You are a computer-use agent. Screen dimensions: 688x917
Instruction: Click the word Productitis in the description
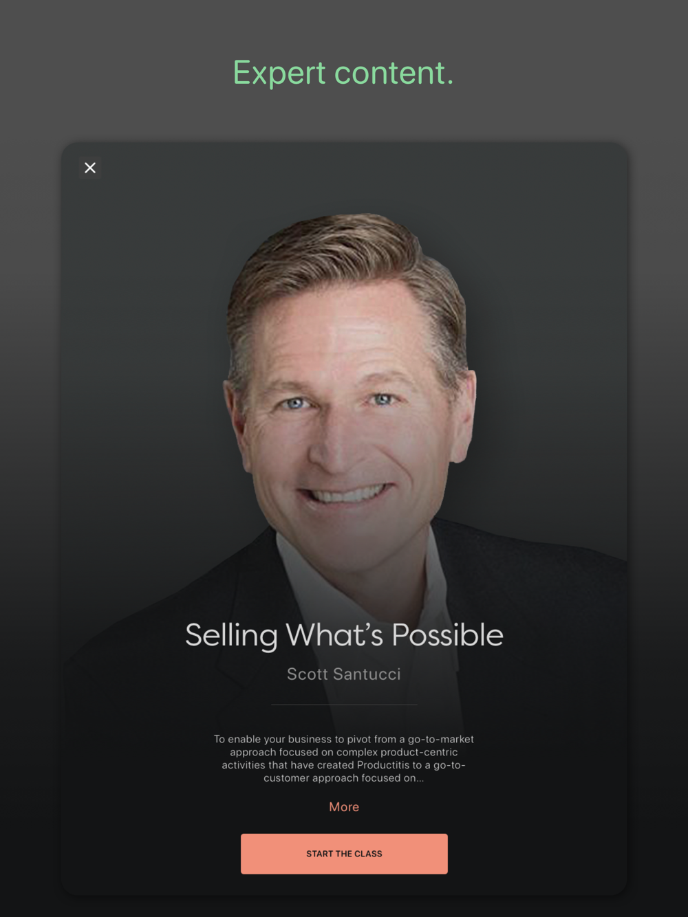[x=383, y=765]
